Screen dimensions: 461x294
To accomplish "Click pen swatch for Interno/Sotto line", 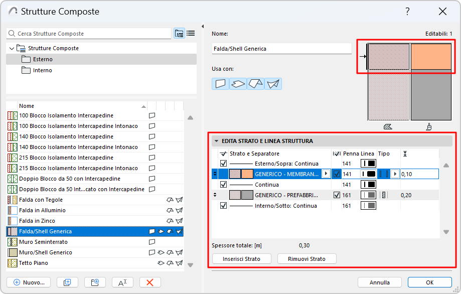I will pos(368,206).
